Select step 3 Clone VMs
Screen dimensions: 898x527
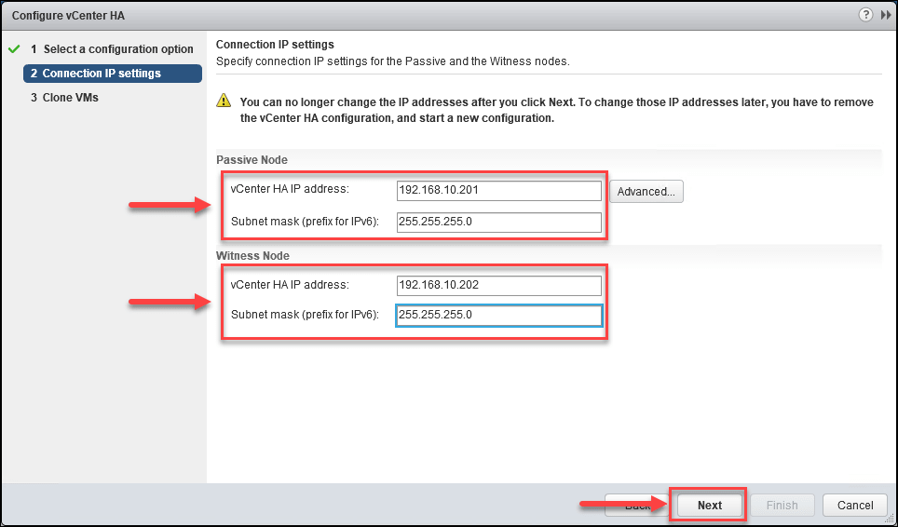tap(64, 97)
